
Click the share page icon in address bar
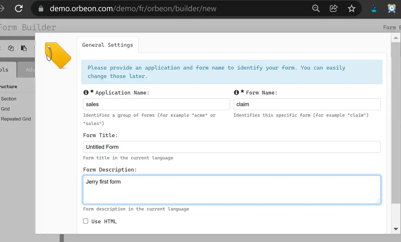(x=333, y=8)
